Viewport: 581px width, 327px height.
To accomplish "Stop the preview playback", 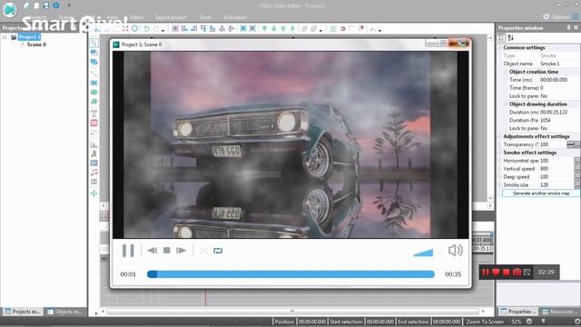I will 167,251.
